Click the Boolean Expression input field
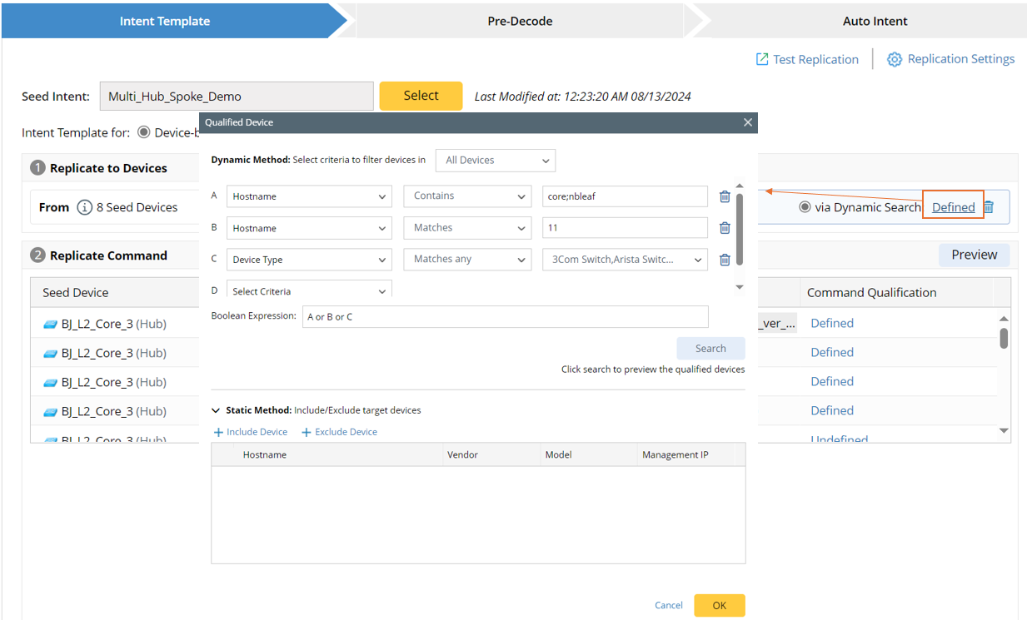Screen dimensions: 1027x620 (x=505, y=317)
